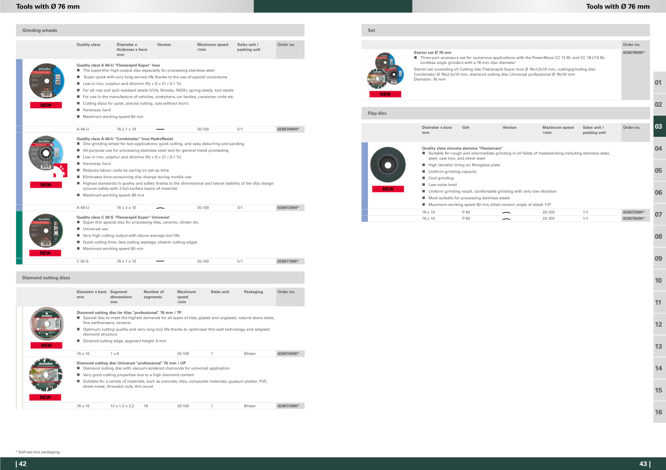
Task: Click the NEW badge under tile diamond disc
Action: (46, 346)
